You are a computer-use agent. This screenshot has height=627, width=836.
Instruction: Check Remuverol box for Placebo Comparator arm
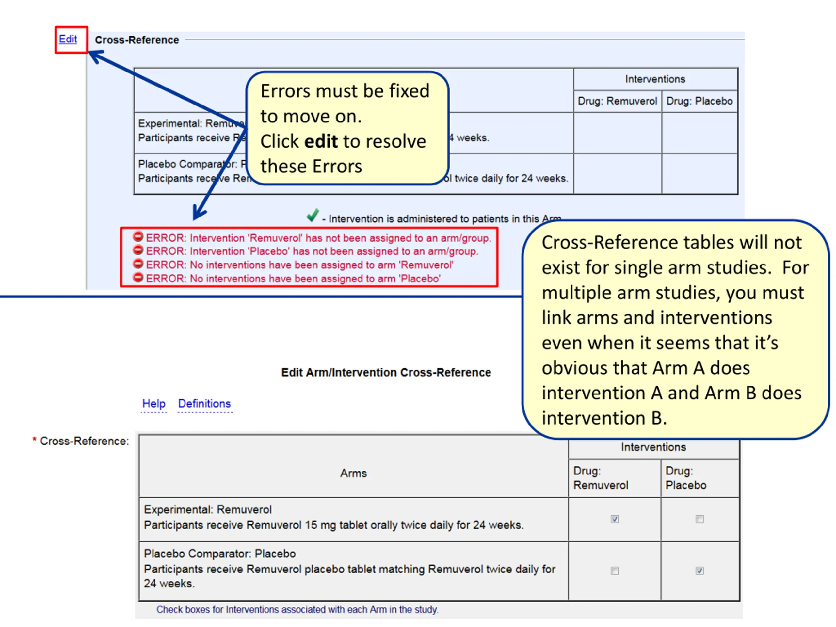coord(615,571)
